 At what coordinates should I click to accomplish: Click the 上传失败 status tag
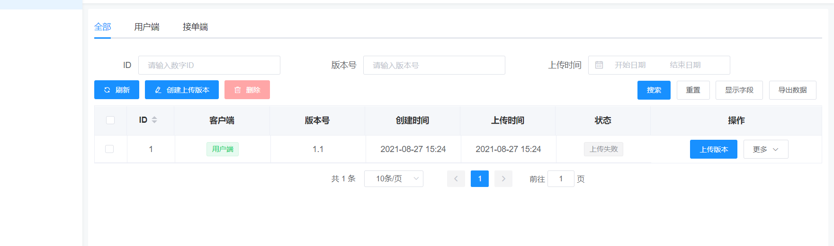(603, 149)
